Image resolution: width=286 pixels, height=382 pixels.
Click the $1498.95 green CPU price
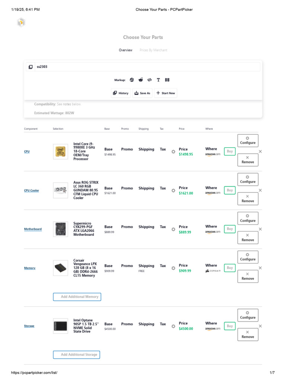[186, 154]
